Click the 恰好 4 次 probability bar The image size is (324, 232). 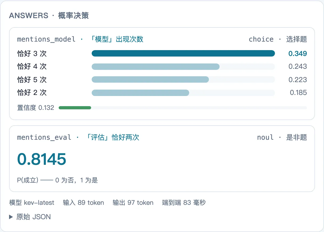(183, 66)
